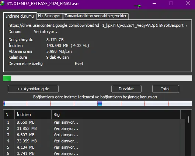Select connection row 3 with 6.607 MB
The height and width of the screenshot is (156, 195).
pyautogui.click(x=94, y=135)
